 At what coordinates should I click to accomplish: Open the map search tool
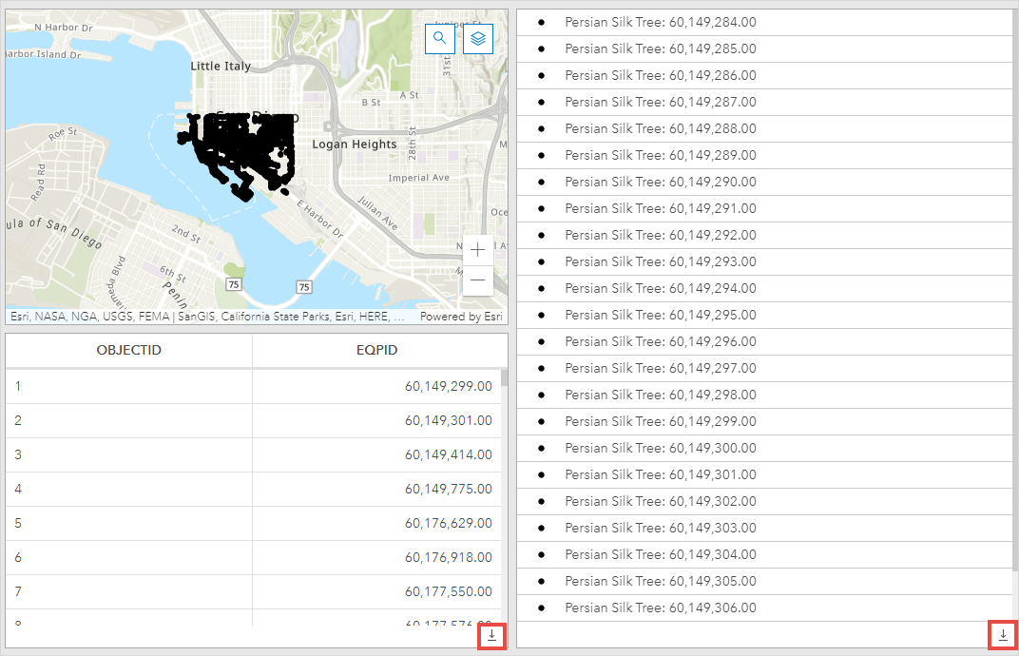tap(439, 38)
